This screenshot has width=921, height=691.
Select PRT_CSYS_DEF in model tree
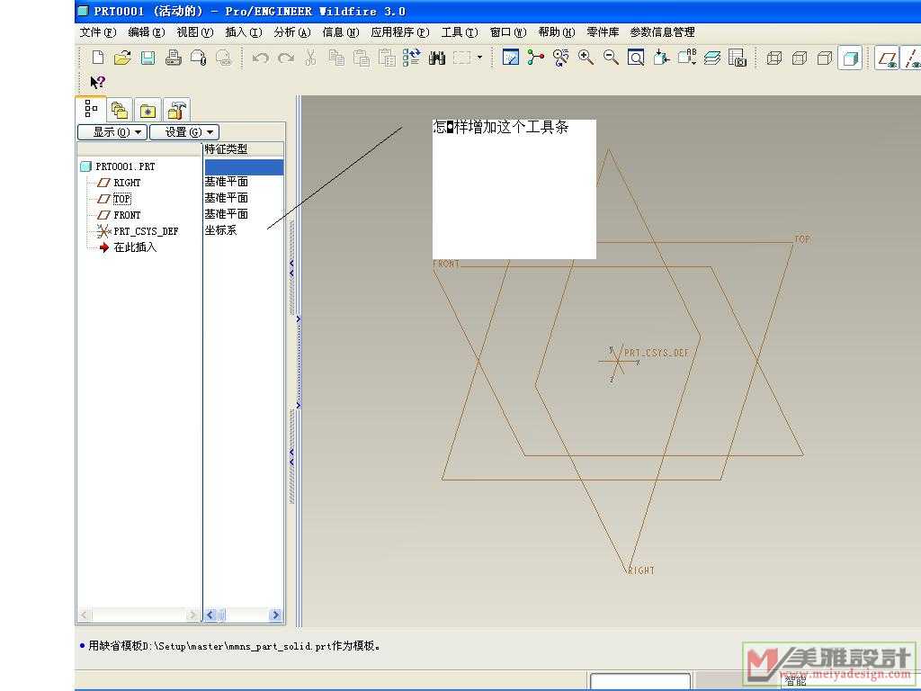[138, 231]
